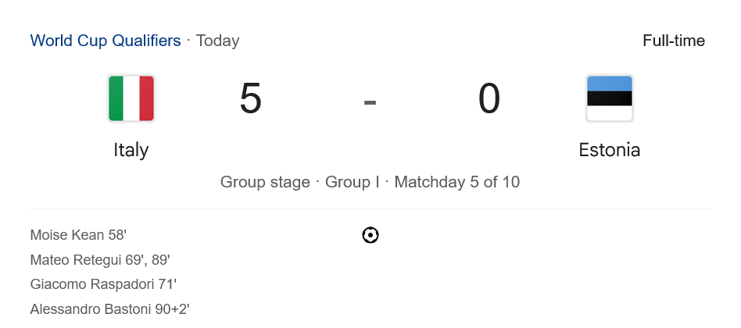The height and width of the screenshot is (328, 741).
Task: Click Estonia's score of 0
Action: pos(489,99)
